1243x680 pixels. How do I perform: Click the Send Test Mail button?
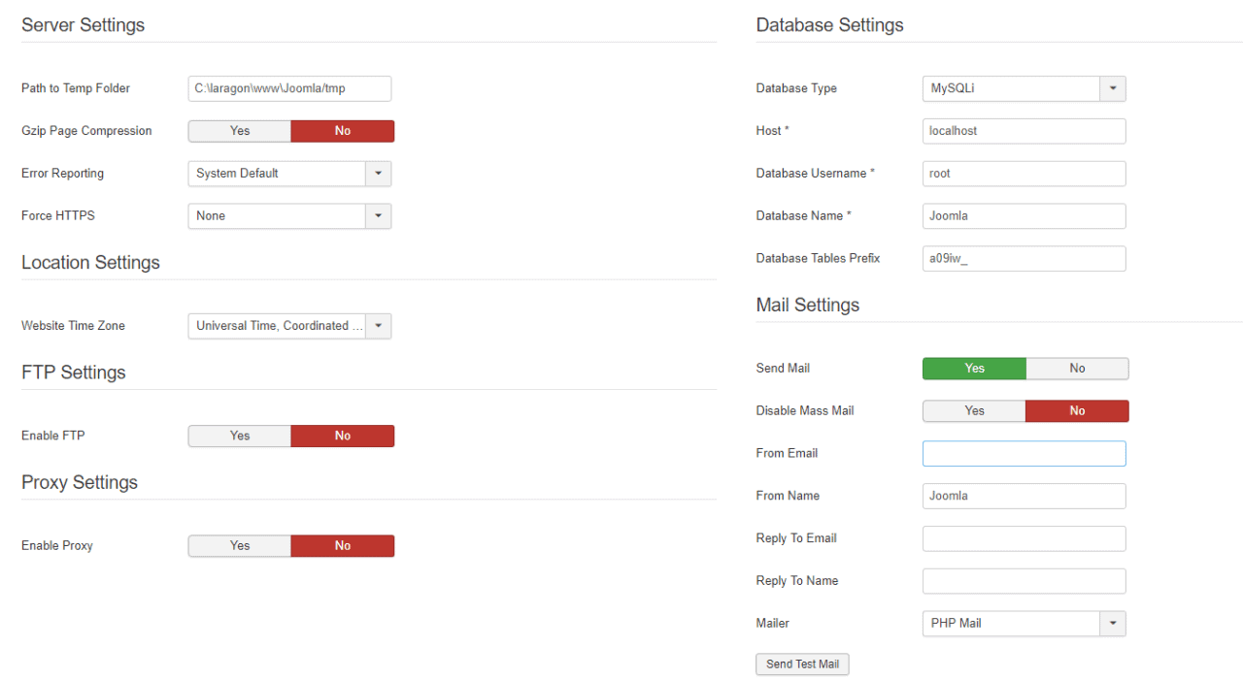(802, 664)
